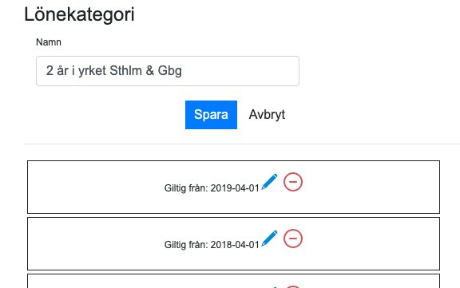Click 'Giltig från' label in the 2018 row

tap(186, 245)
